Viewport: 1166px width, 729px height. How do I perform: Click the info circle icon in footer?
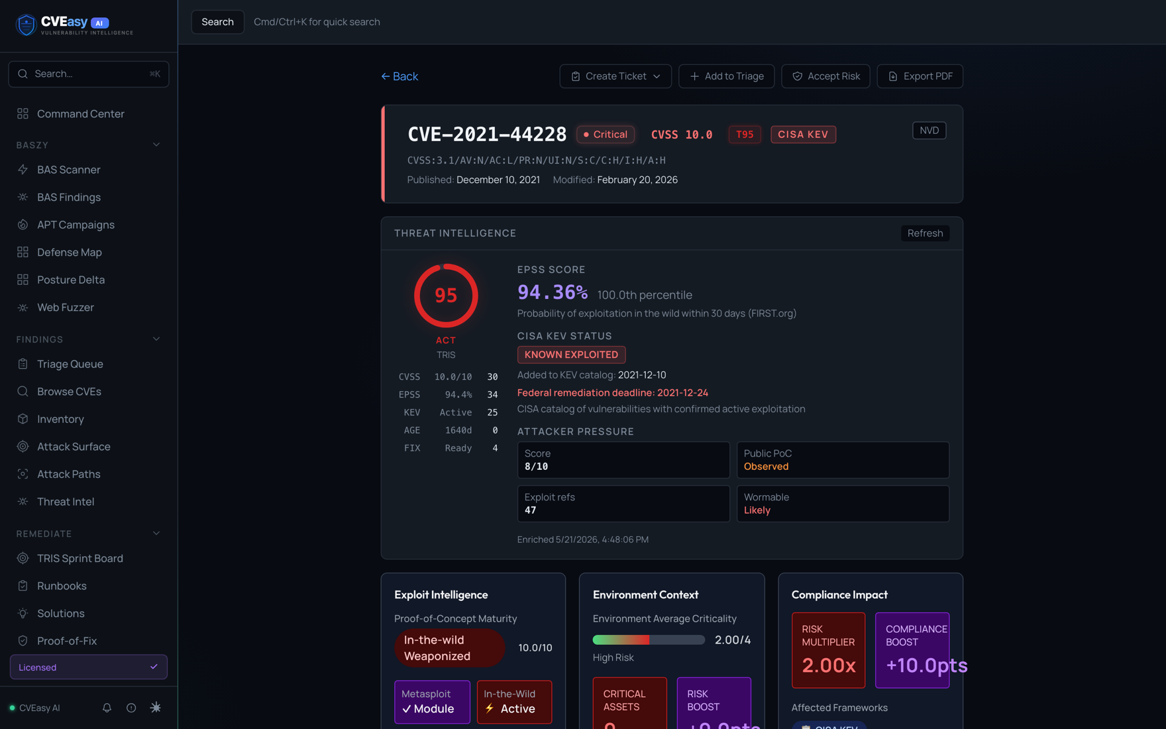[131, 708]
